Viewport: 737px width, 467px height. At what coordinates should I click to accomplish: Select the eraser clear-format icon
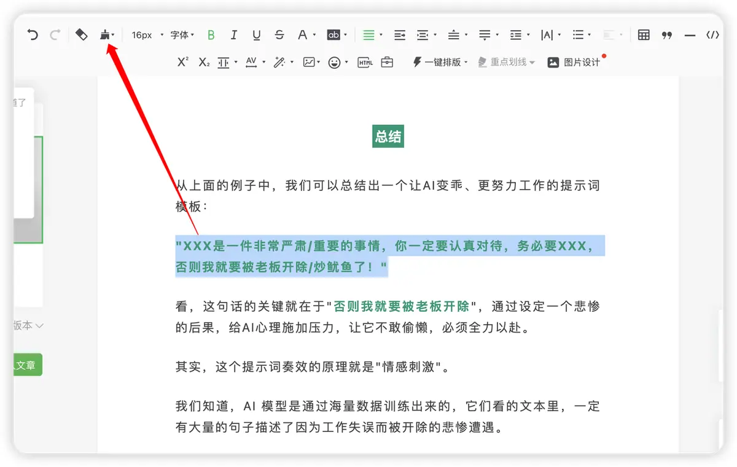[x=81, y=35]
